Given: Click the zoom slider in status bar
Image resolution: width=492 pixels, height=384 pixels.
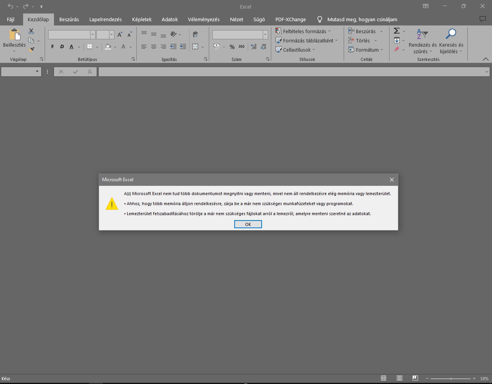Looking at the screenshot, I should 451,379.
